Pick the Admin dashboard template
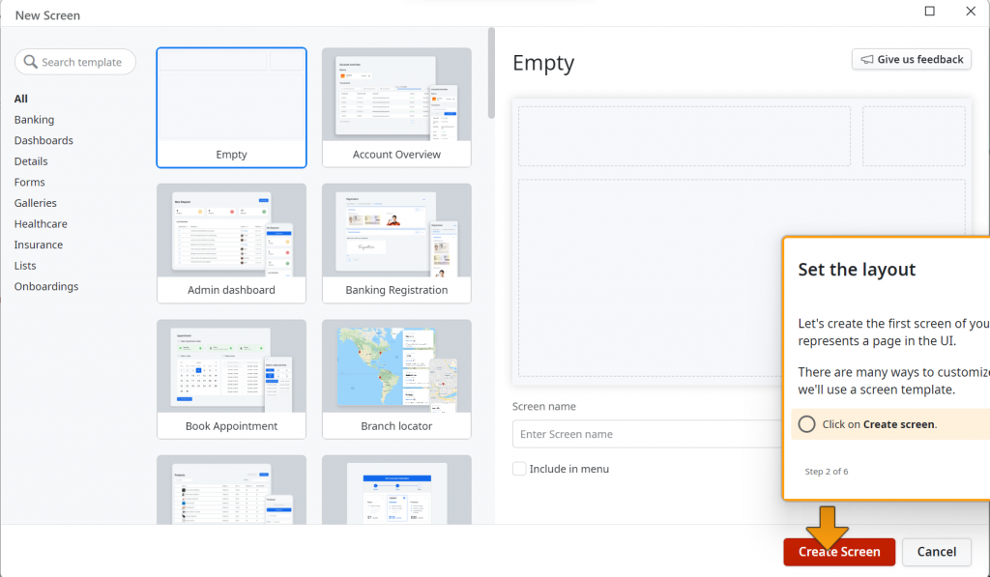The height and width of the screenshot is (577, 990). pyautogui.click(x=232, y=243)
